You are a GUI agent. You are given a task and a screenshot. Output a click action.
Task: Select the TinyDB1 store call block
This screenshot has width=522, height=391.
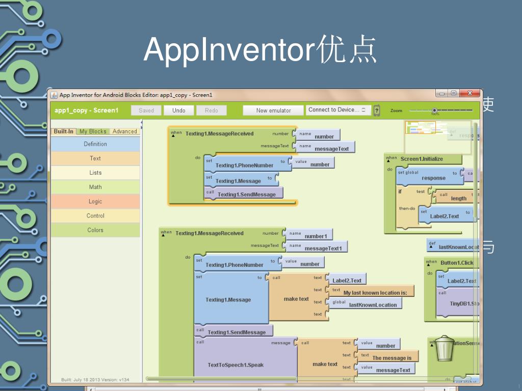point(458,302)
